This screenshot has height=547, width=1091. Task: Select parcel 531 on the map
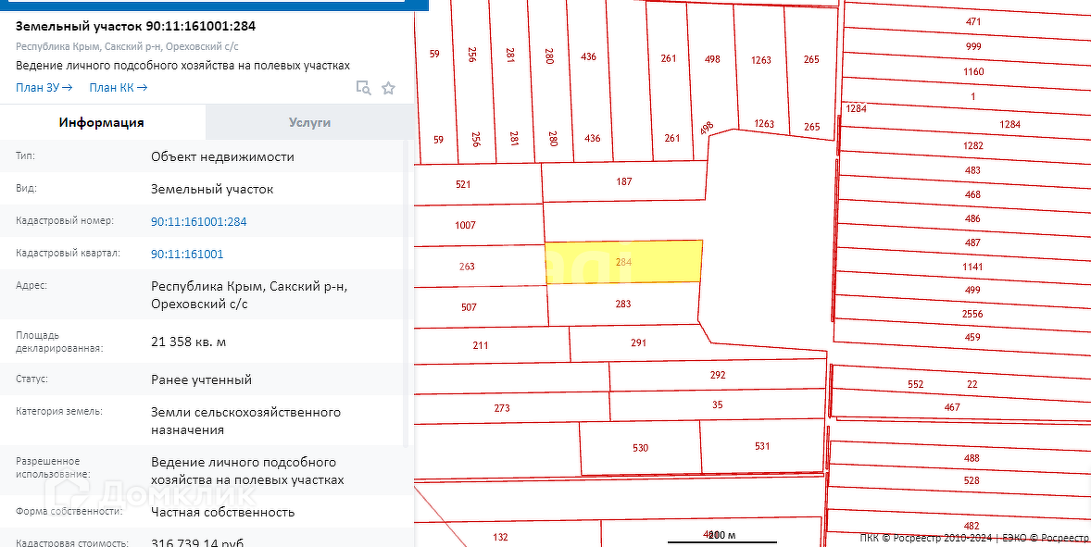(762, 446)
